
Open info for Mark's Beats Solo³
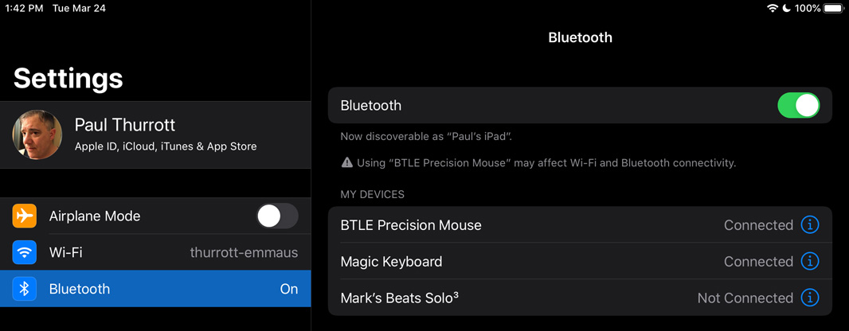809,298
